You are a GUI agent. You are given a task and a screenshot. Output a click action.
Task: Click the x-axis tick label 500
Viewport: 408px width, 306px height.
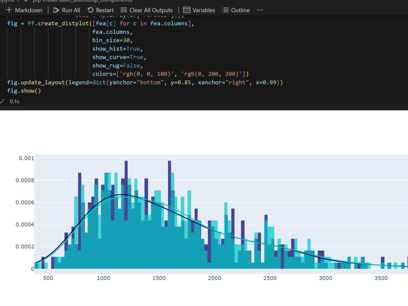48,278
